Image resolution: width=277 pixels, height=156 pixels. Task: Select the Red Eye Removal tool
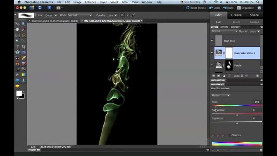pyautogui.click(x=17, y=58)
